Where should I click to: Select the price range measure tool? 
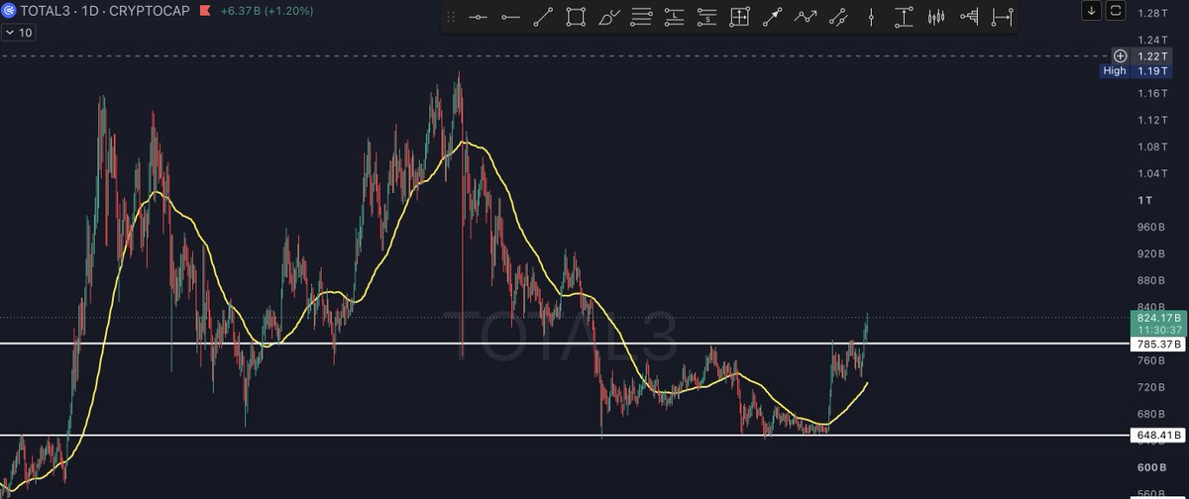tap(739, 17)
